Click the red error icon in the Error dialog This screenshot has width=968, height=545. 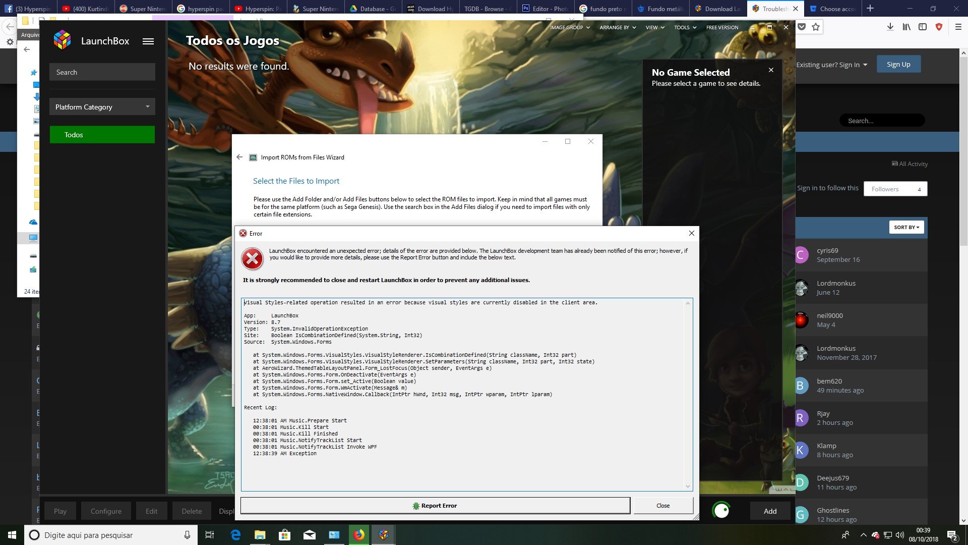point(252,259)
